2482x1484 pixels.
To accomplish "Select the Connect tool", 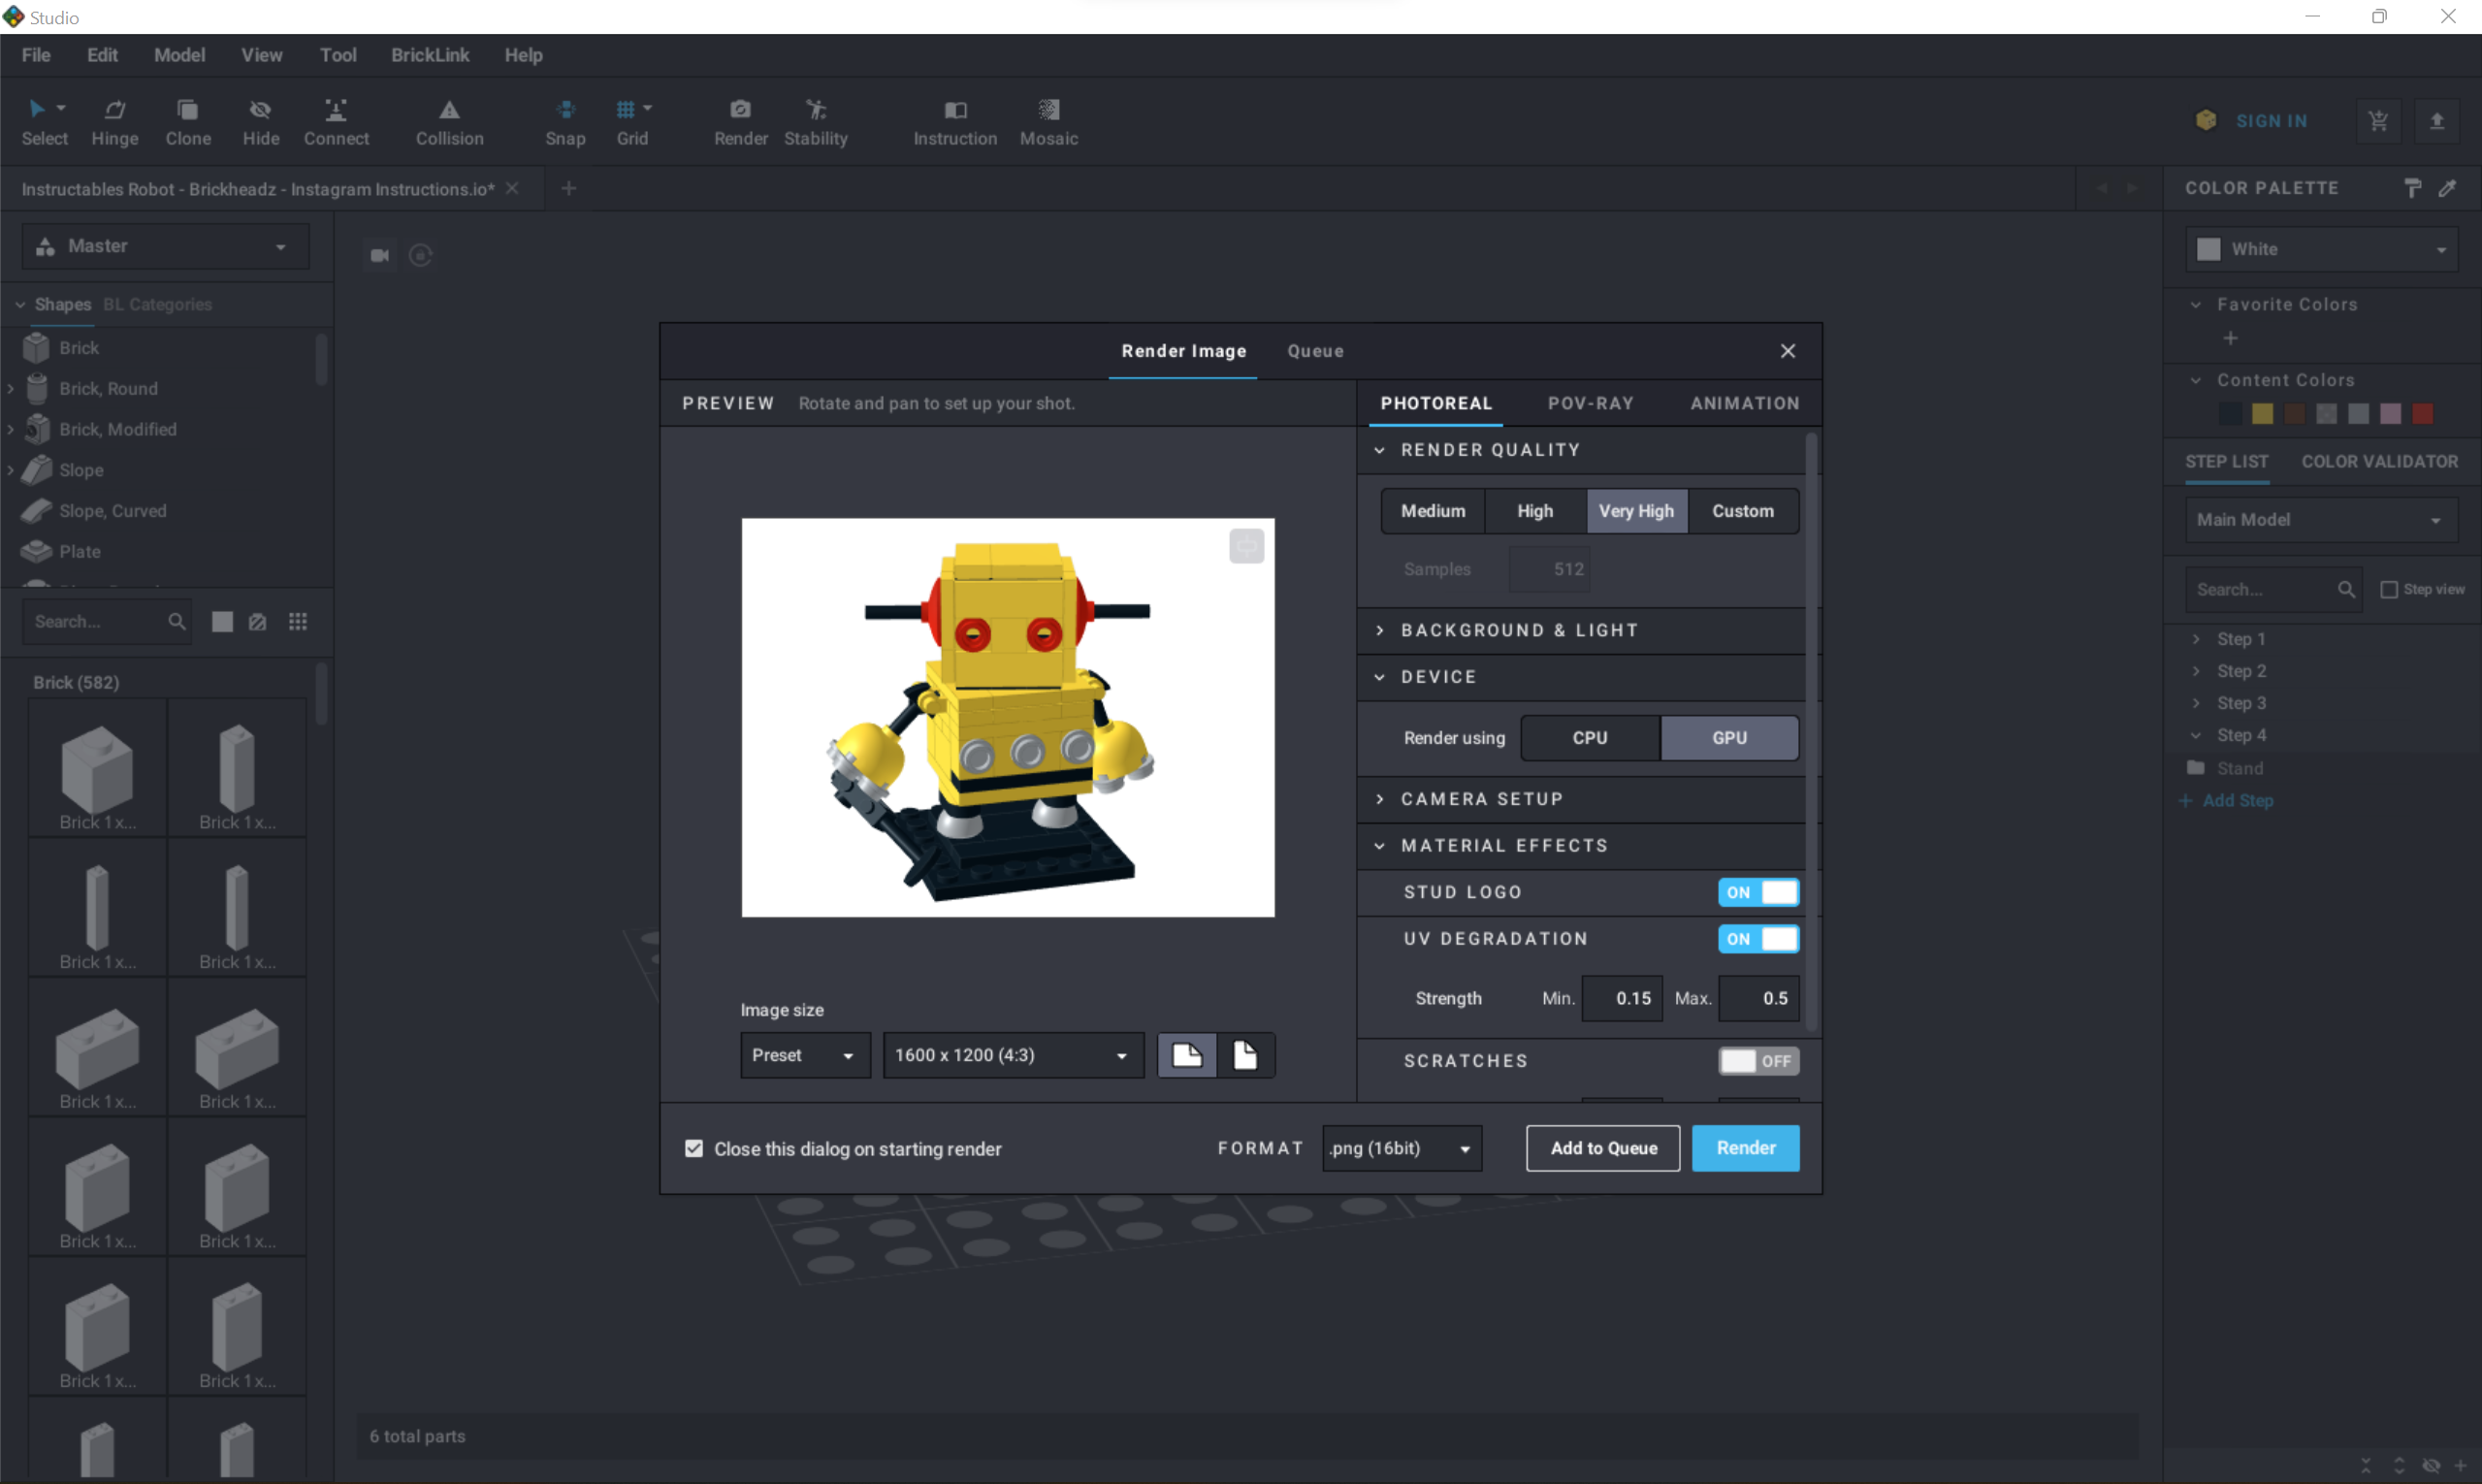I will 336,120.
